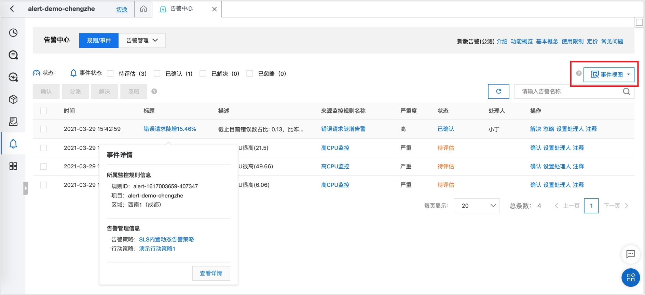Image resolution: width=645 pixels, height=295 pixels.
Task: Open the blue floating widgets button
Action: [x=630, y=278]
